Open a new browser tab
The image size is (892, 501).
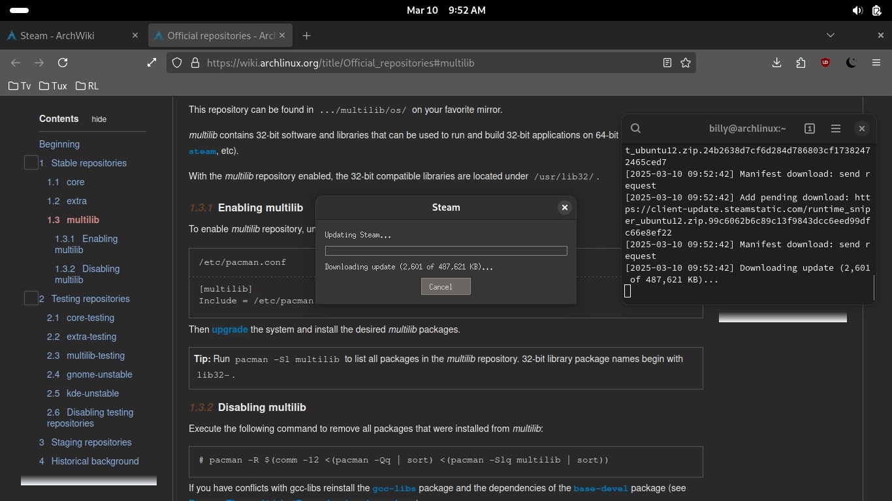[x=306, y=35]
